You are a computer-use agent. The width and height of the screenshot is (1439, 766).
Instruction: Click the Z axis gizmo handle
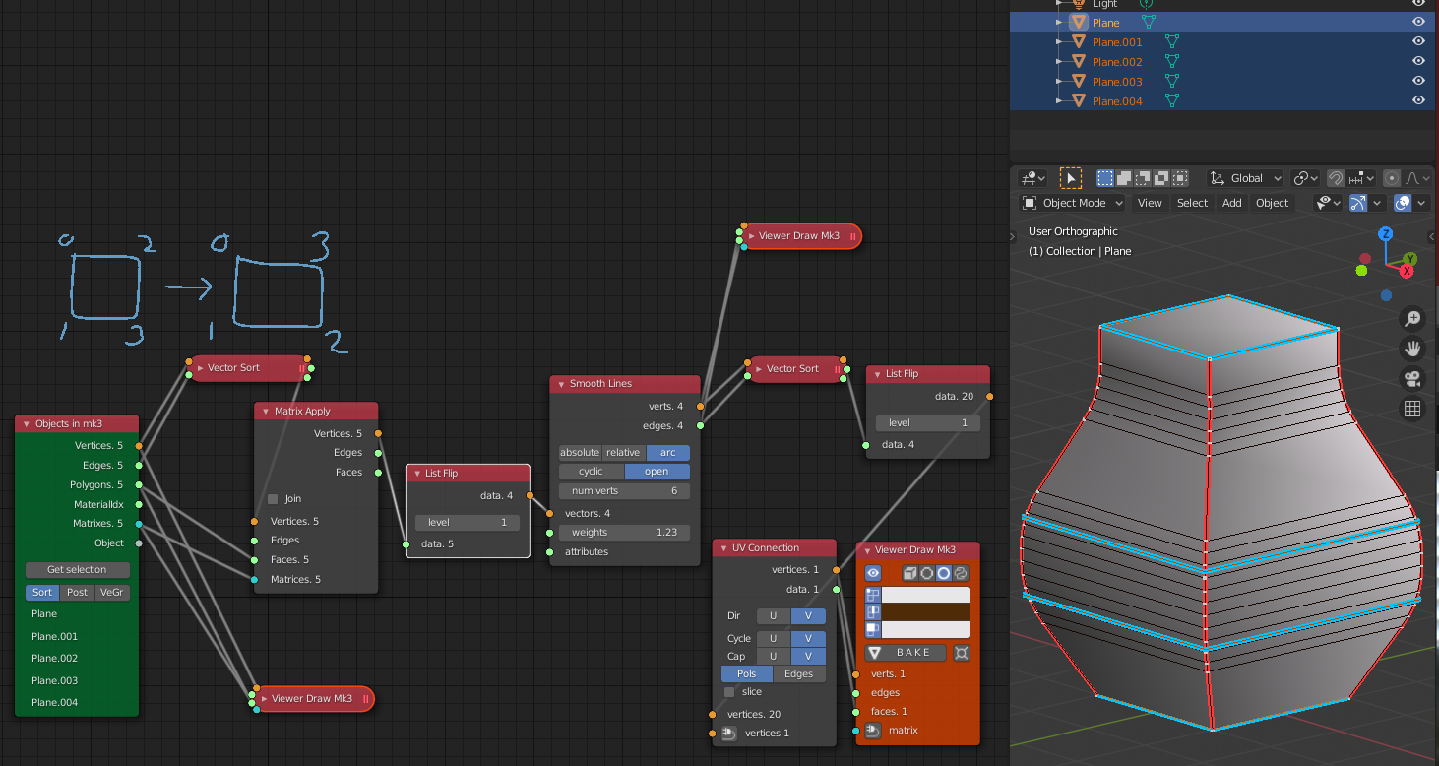point(1385,233)
